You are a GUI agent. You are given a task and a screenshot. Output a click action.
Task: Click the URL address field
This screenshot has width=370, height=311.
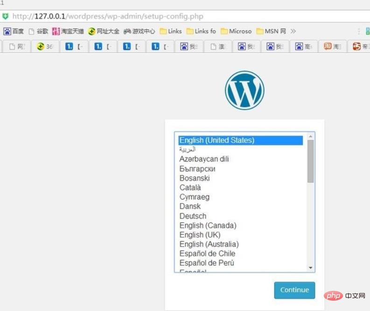185,16
